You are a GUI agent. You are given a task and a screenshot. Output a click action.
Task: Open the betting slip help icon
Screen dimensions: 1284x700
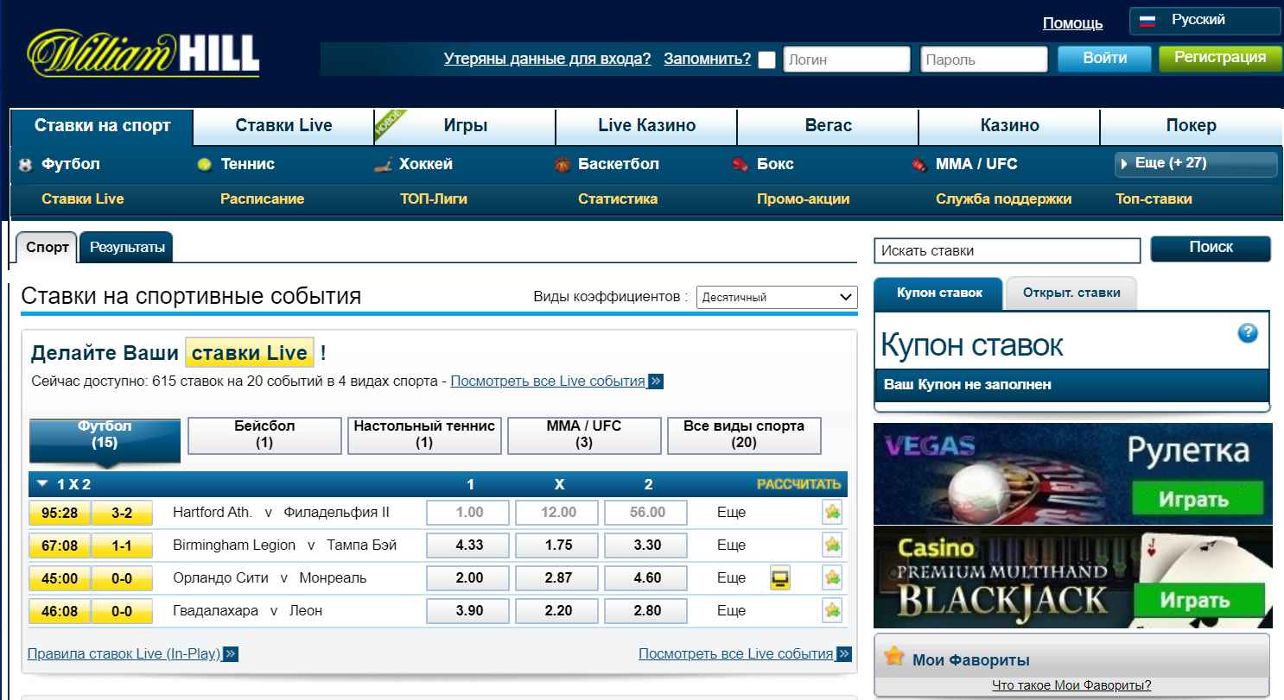coord(1247,333)
